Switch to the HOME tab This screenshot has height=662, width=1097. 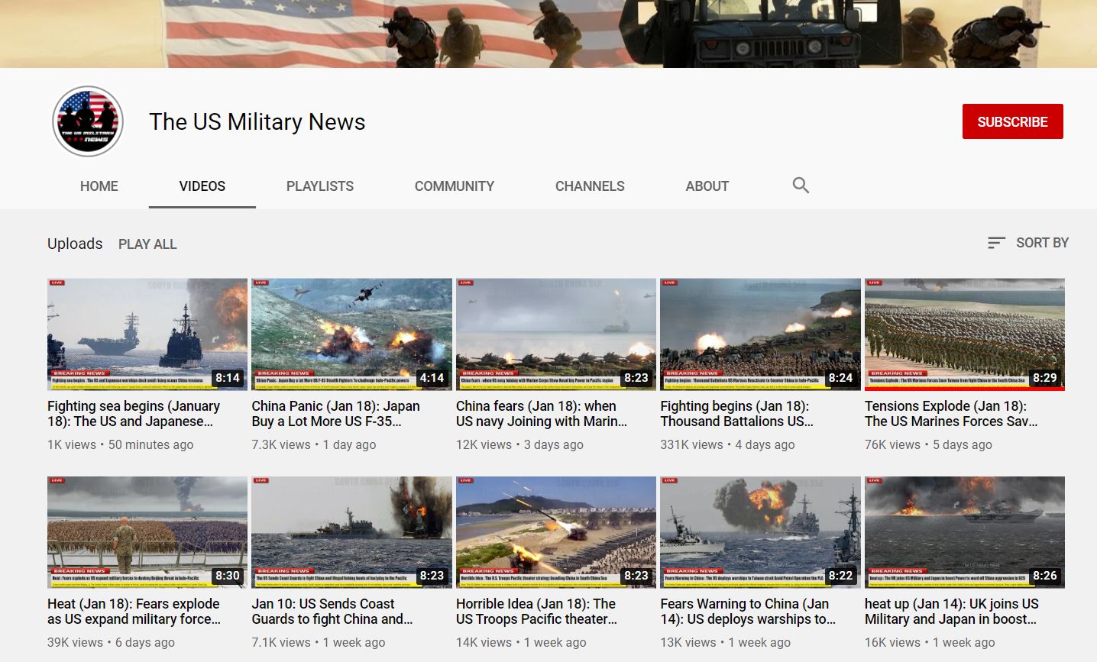point(99,186)
